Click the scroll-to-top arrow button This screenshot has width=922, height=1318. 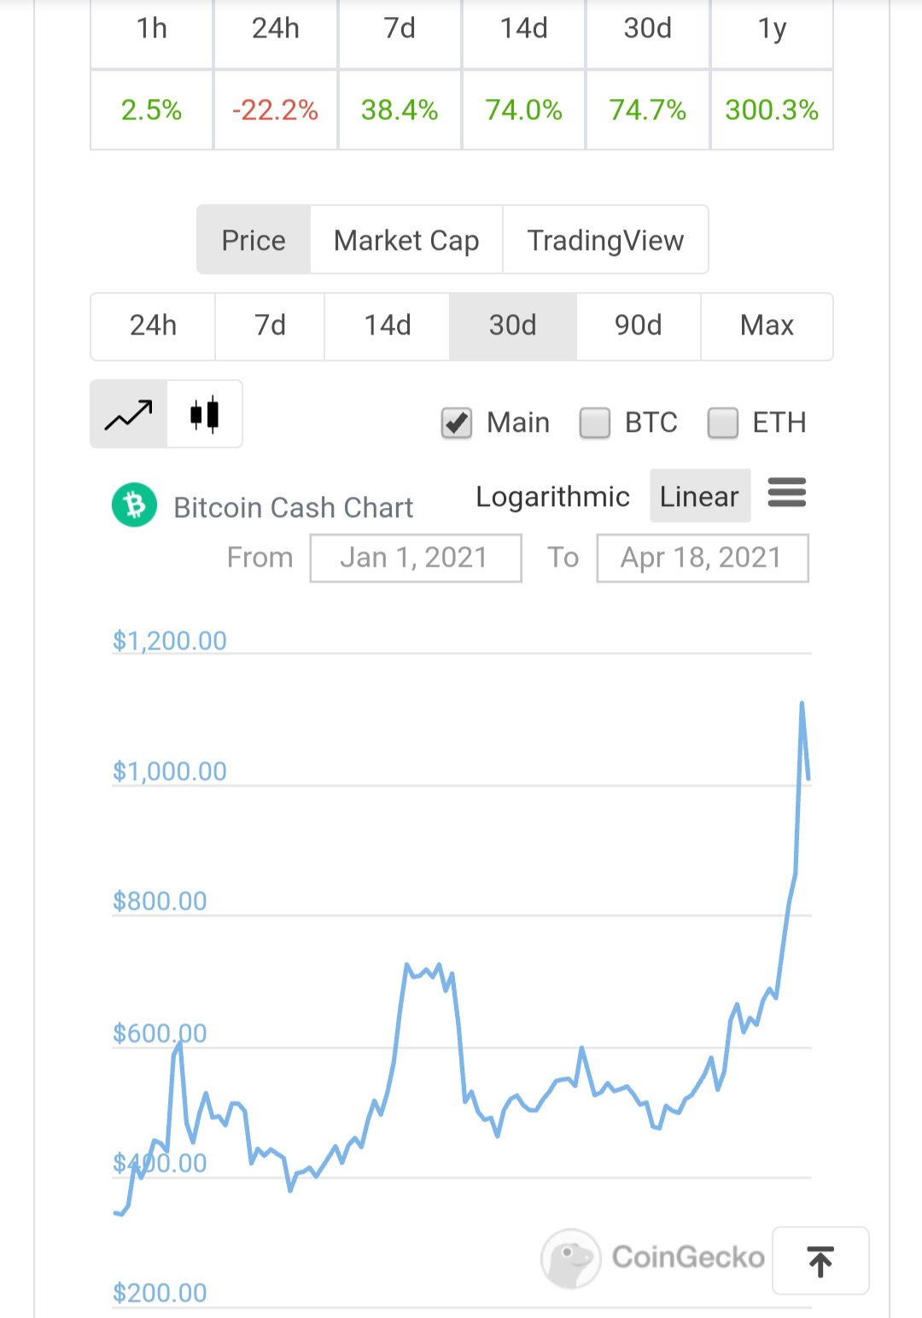coord(820,1261)
